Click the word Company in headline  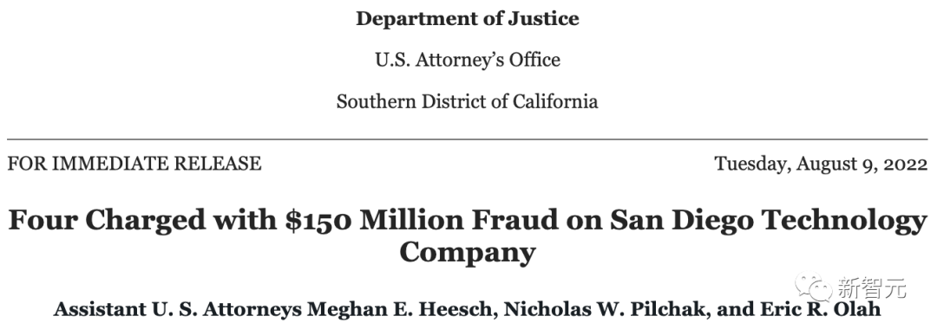coord(468,252)
